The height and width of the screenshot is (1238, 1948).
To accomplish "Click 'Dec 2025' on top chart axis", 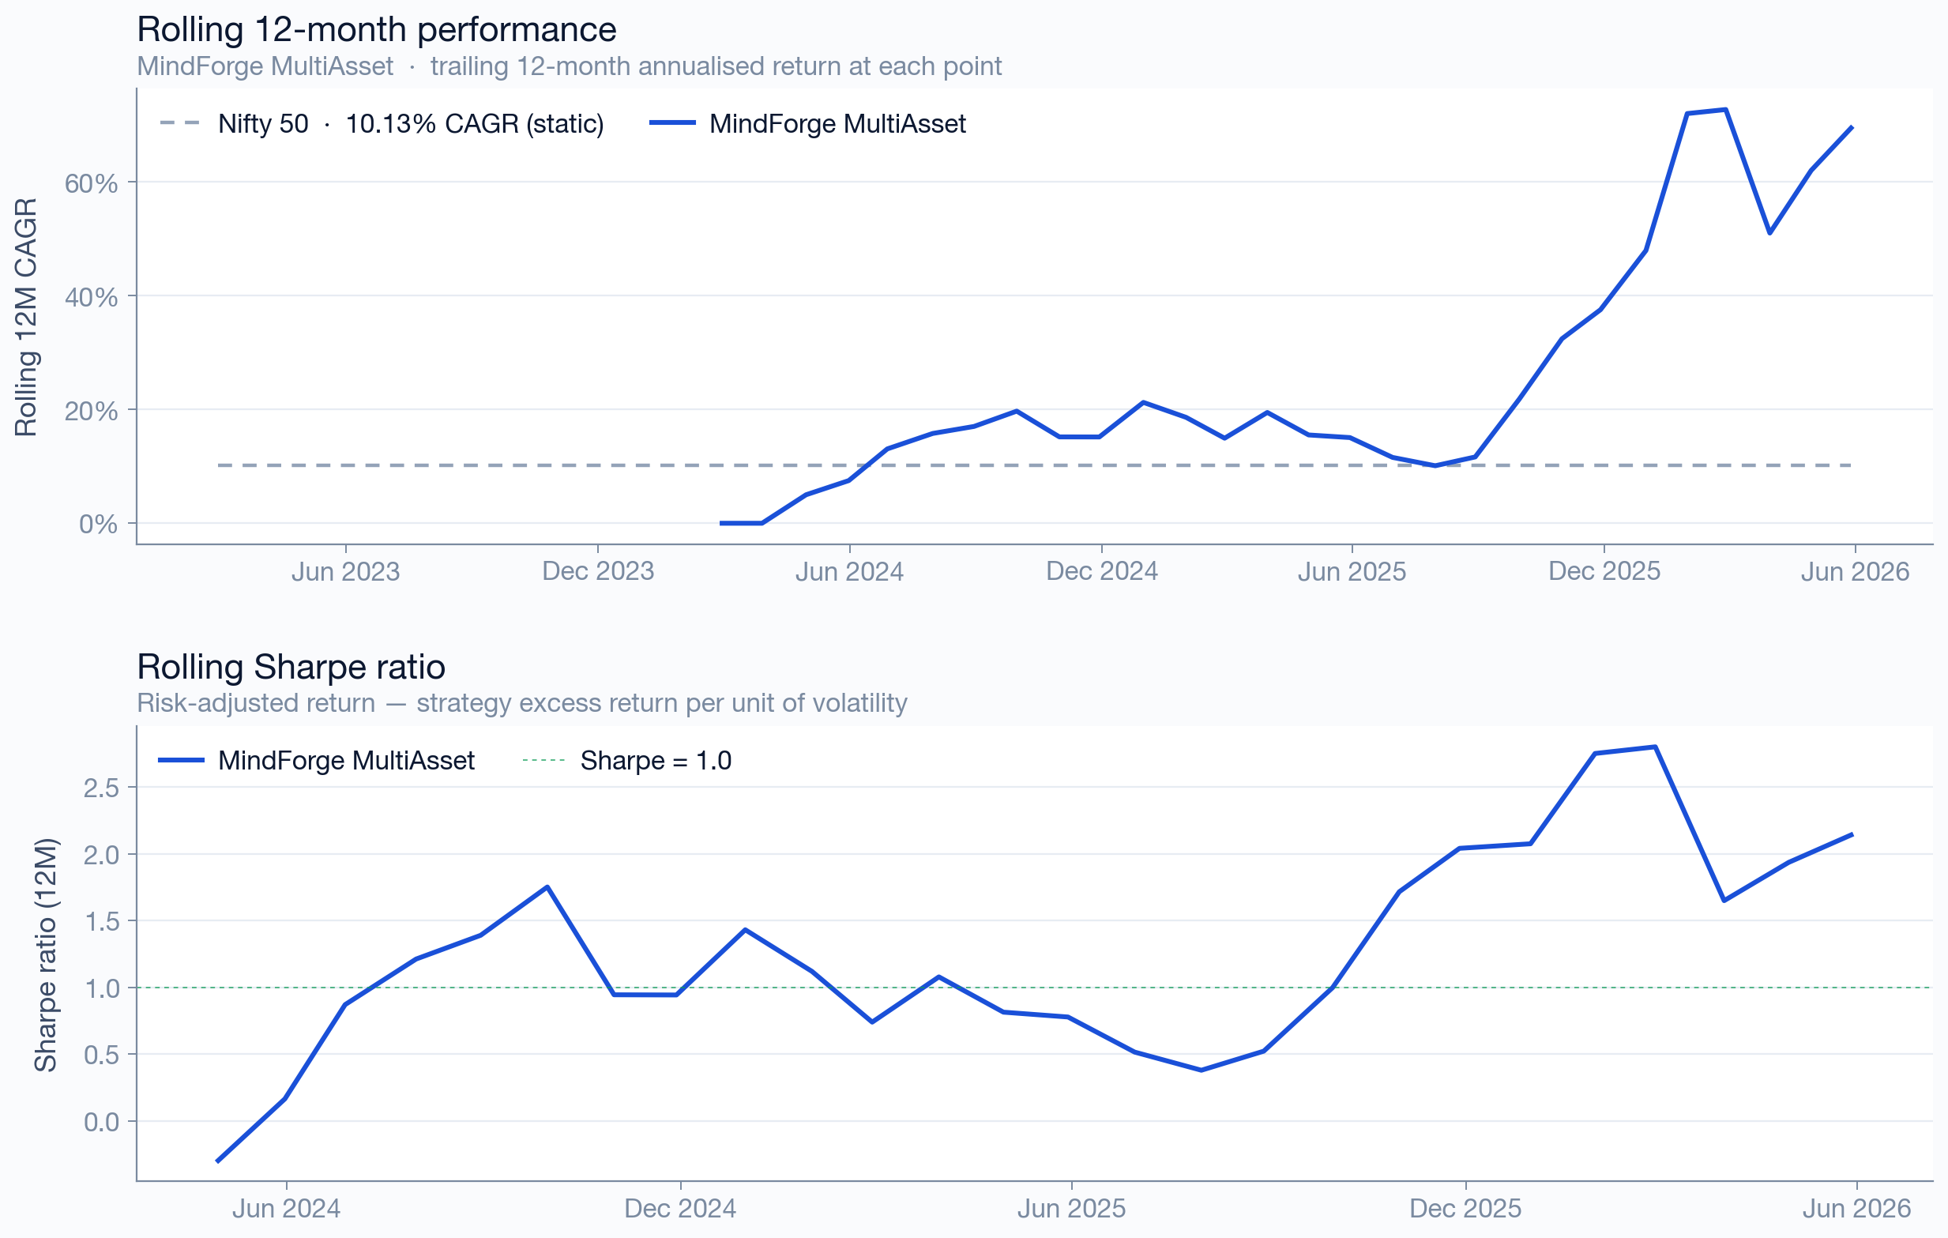I will [x=1604, y=571].
